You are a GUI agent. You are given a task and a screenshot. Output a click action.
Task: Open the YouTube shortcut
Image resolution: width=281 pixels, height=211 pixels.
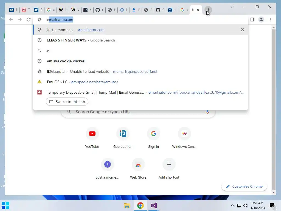point(92,138)
